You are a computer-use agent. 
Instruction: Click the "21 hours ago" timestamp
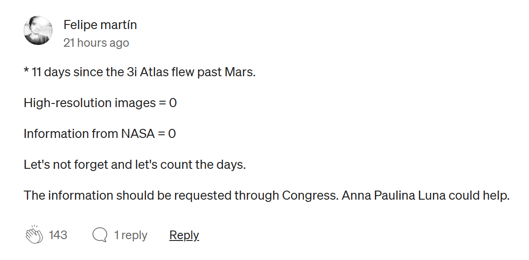[x=96, y=43]
